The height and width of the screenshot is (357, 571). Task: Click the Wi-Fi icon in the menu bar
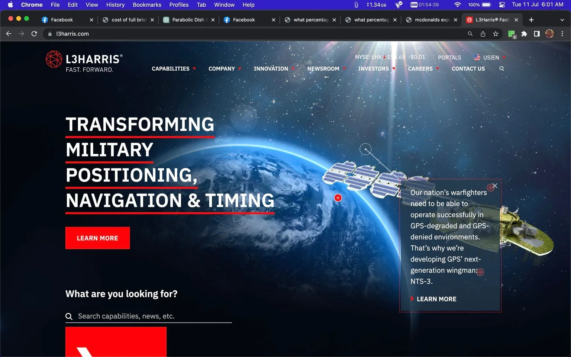click(457, 5)
